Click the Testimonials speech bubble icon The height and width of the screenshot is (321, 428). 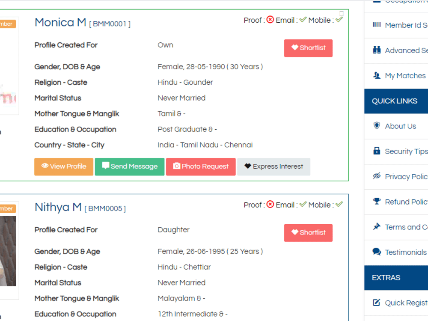point(377,252)
